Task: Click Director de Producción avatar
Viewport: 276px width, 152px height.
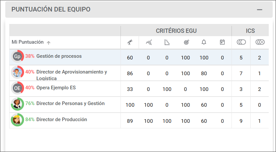Action: [17, 120]
